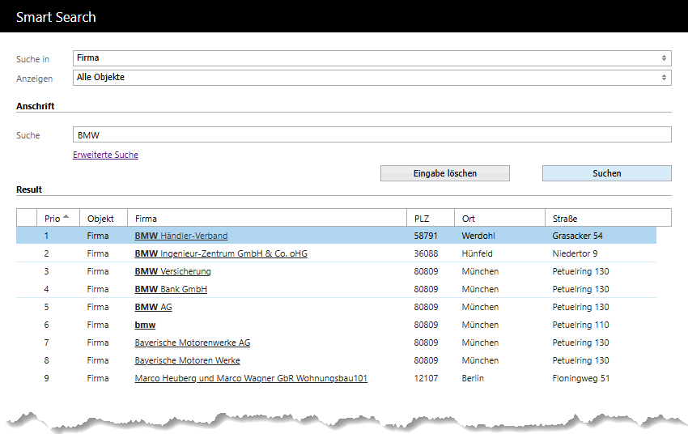Sort by the Prio column header

click(58, 218)
